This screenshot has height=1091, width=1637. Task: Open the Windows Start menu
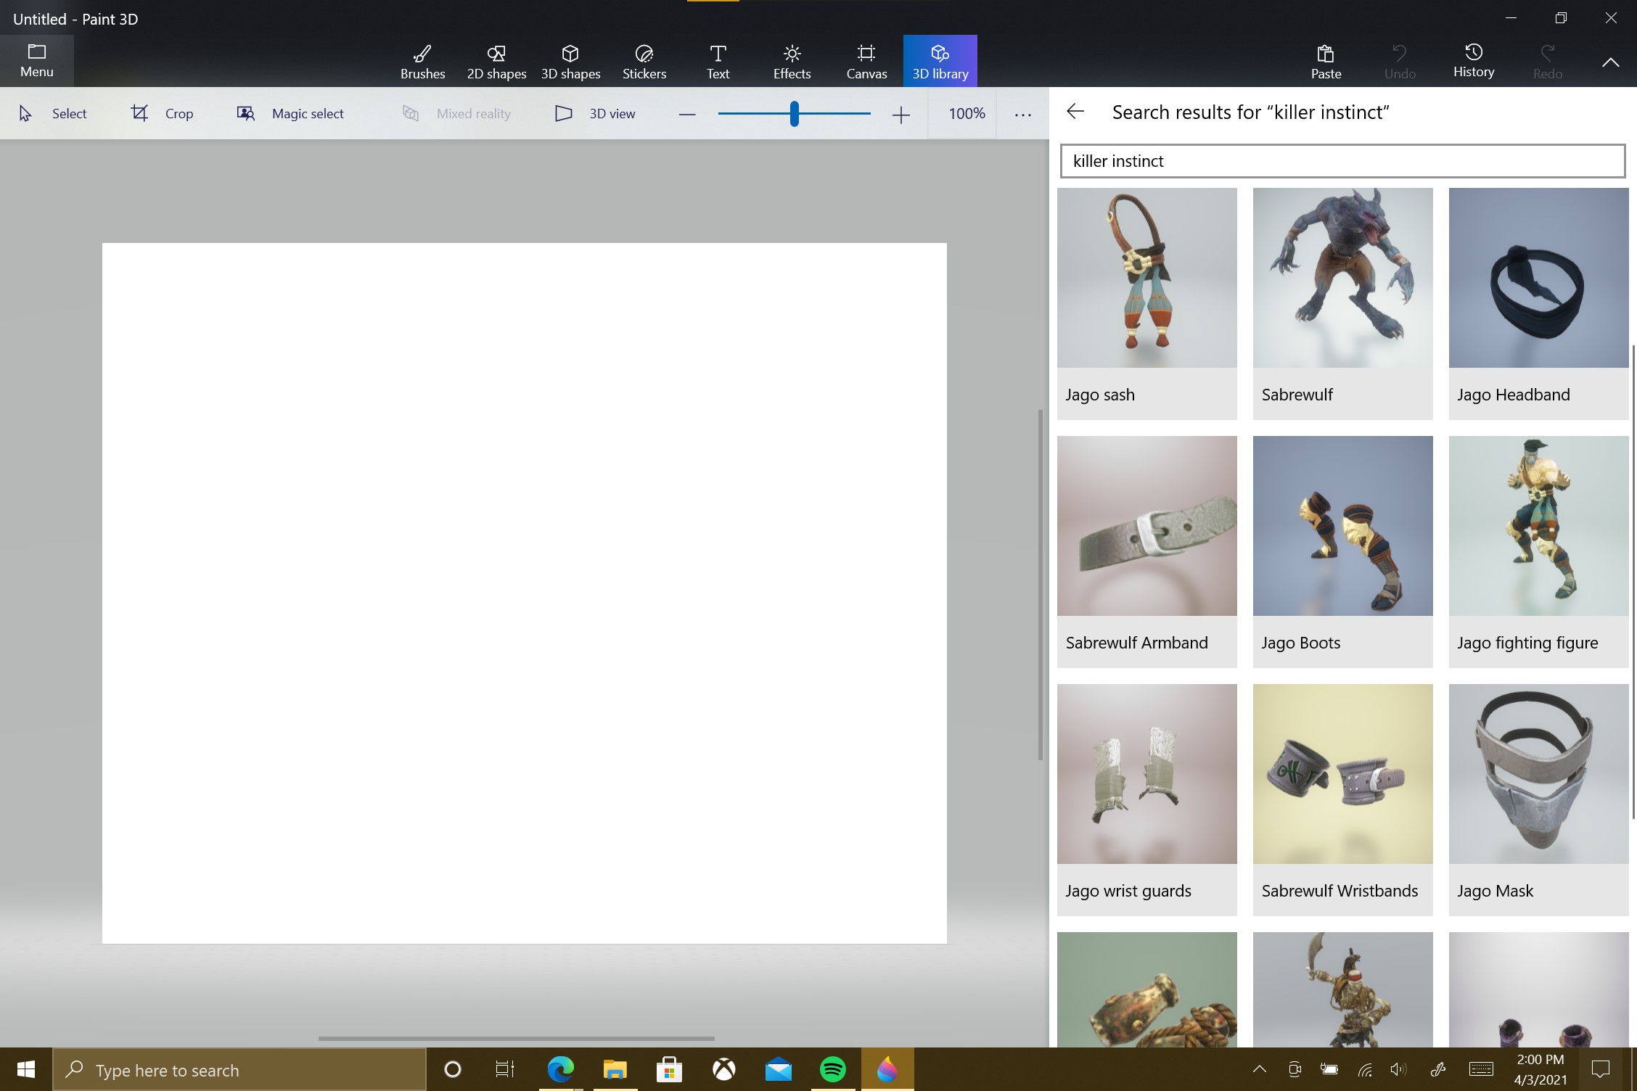point(26,1069)
